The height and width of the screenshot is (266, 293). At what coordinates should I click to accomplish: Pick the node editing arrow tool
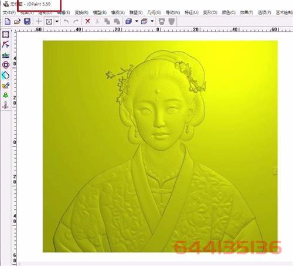click(x=5, y=45)
